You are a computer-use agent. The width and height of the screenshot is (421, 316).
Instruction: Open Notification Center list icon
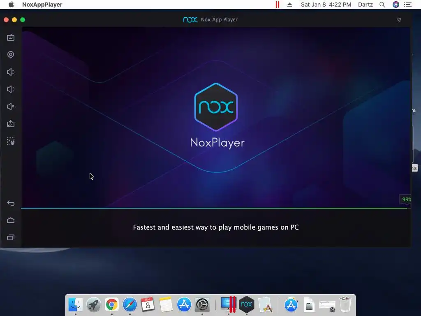pyautogui.click(x=408, y=5)
